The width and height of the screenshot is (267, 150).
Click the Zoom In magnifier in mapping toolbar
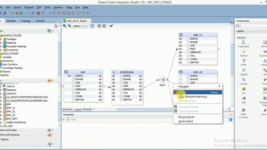pyautogui.click(x=65, y=26)
